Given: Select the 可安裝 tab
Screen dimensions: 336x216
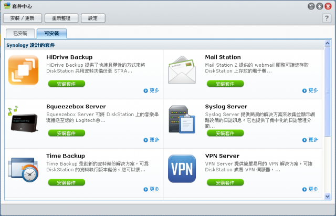Looking at the screenshot, I should pyautogui.click(x=52, y=34).
